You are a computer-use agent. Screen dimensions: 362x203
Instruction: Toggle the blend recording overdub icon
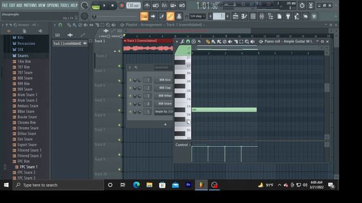pyautogui.click(x=173, y=6)
